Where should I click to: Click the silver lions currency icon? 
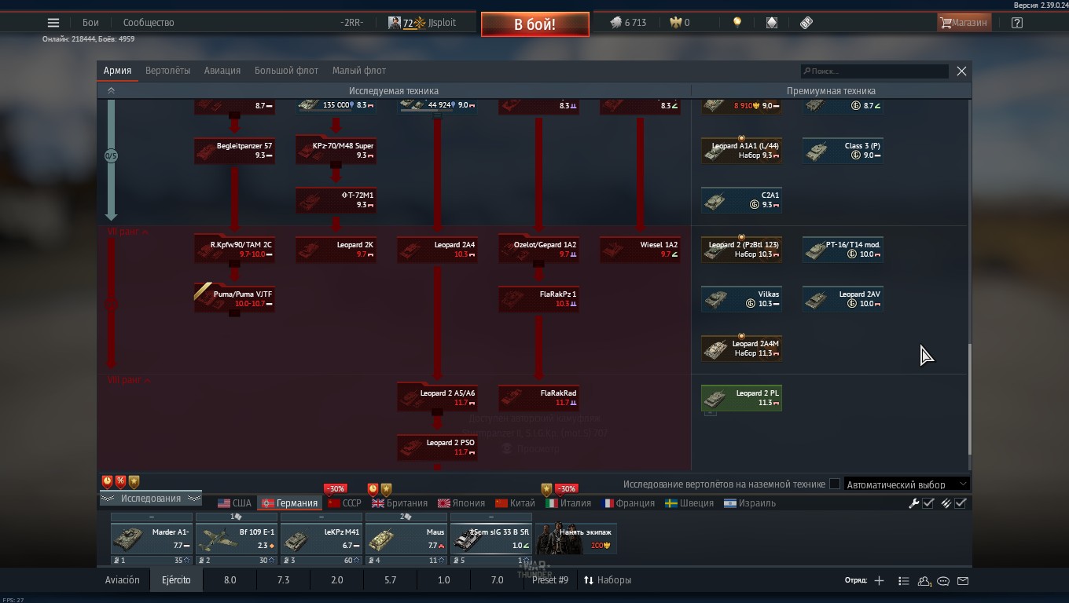615,23
